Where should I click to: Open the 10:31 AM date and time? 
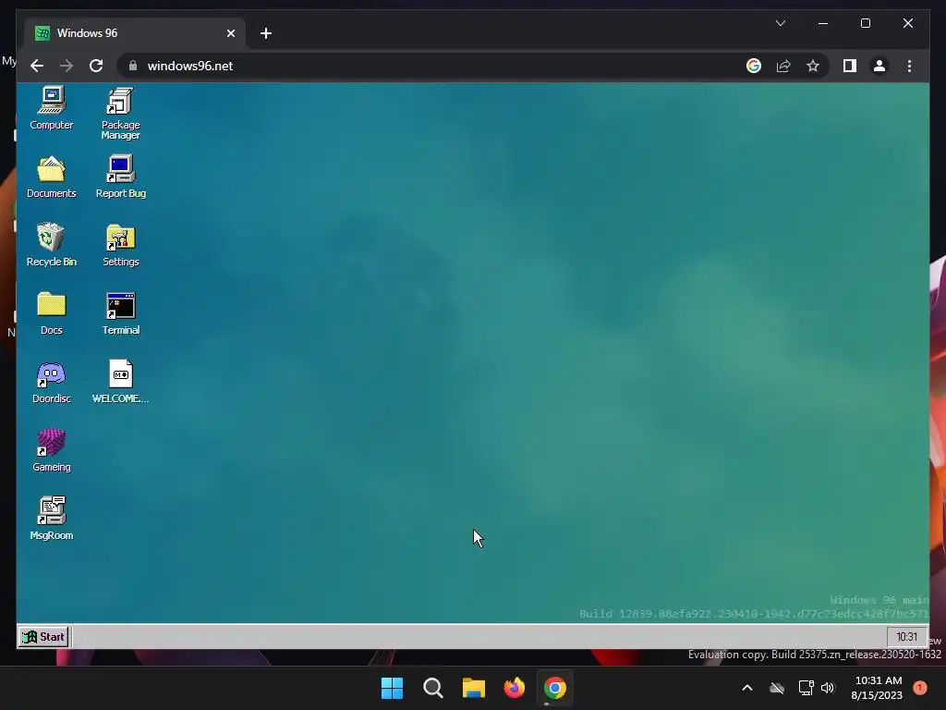click(x=878, y=688)
